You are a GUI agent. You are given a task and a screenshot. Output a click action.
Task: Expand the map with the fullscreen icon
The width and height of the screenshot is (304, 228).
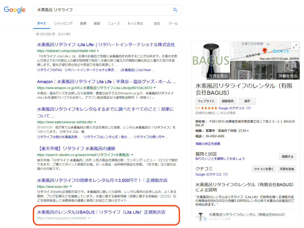tap(295, 46)
